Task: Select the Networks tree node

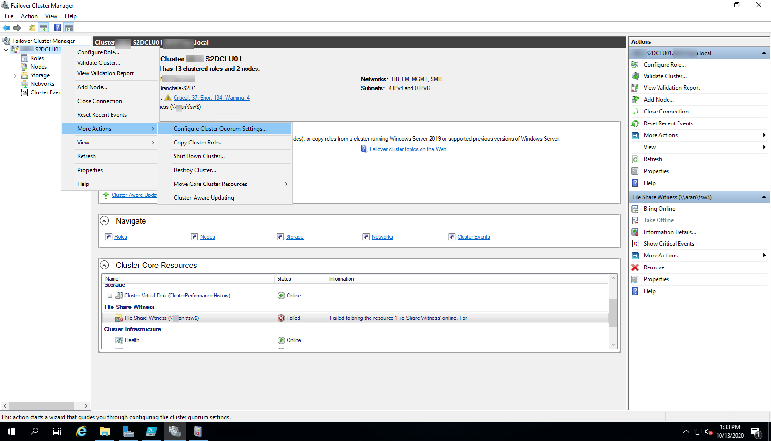Action: [42, 84]
